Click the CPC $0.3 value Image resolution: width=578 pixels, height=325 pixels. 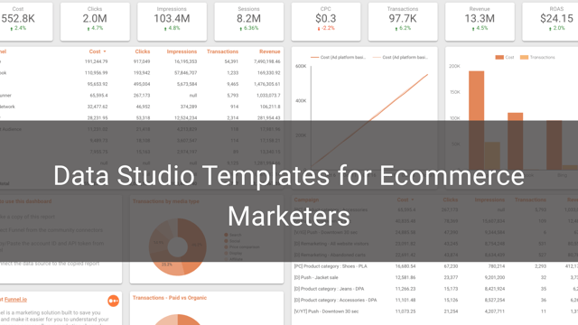coord(325,18)
